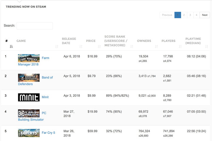Select the $59.99 price cell

92,131
